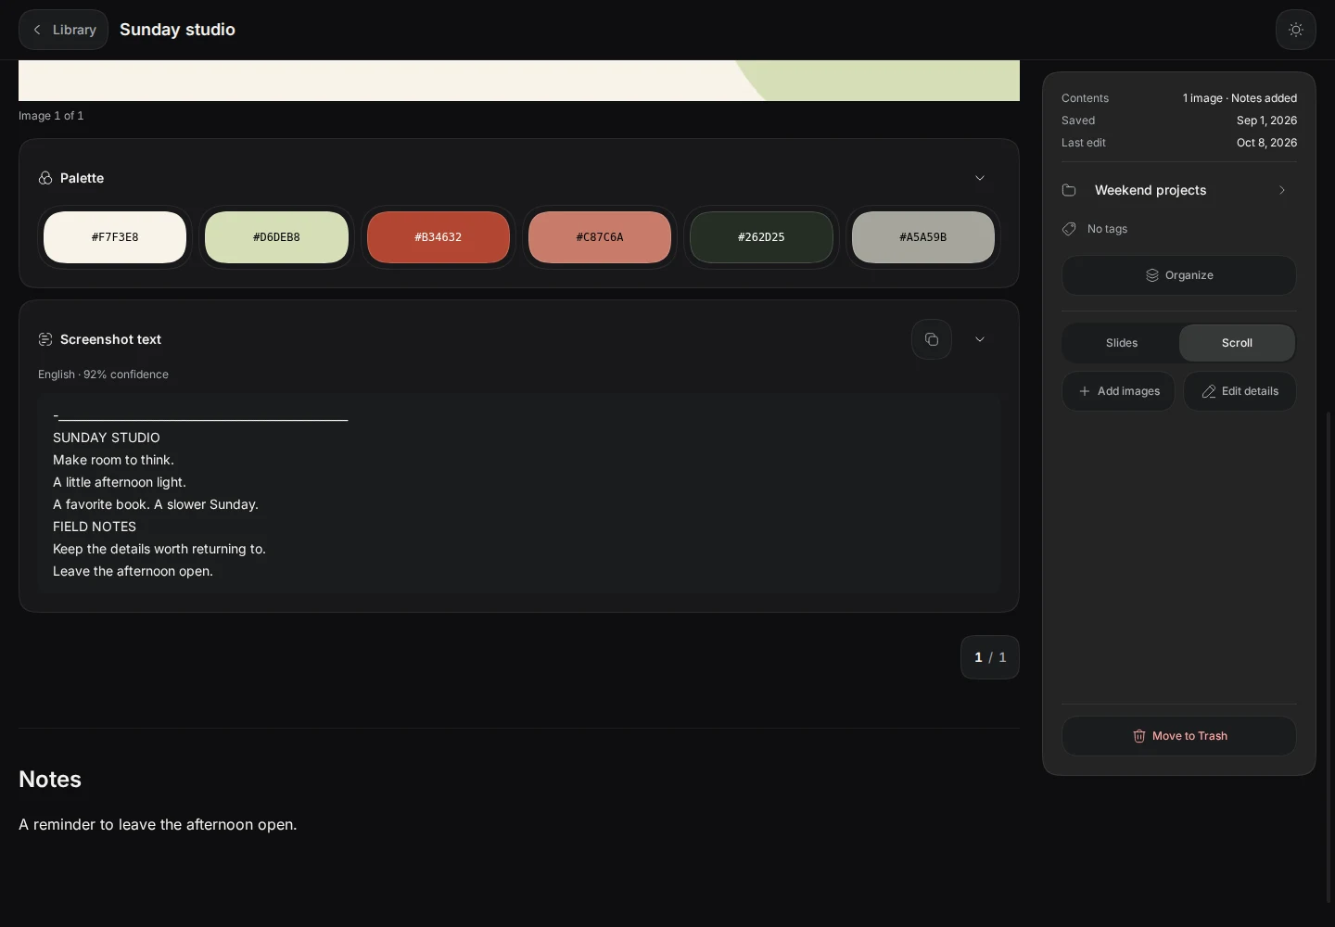Copy the #B34632 red swatch

439,237
